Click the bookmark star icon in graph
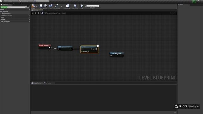This screenshot has height=114, width=203. [x=32, y=13]
